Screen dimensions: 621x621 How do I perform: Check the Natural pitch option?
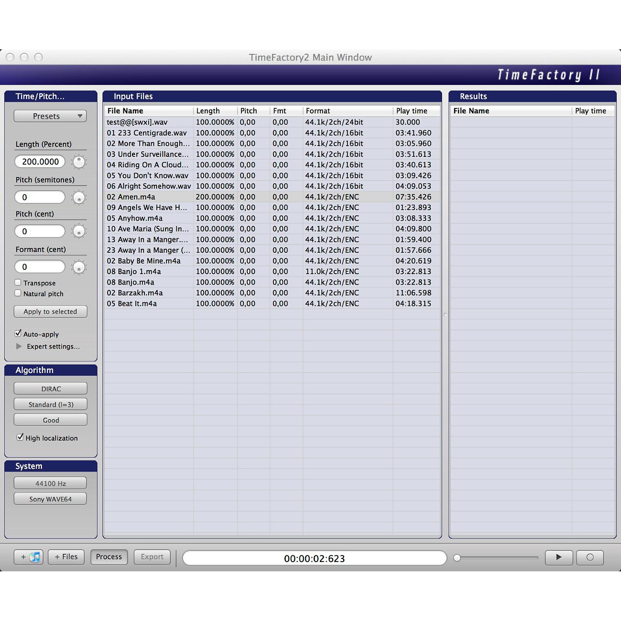pyautogui.click(x=18, y=293)
